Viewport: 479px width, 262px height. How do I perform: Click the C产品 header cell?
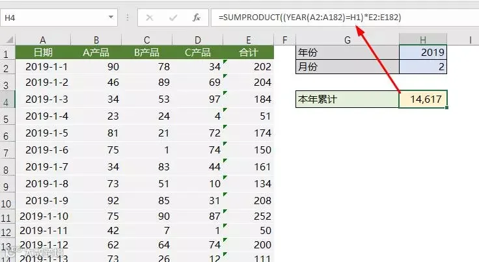pyautogui.click(x=198, y=53)
